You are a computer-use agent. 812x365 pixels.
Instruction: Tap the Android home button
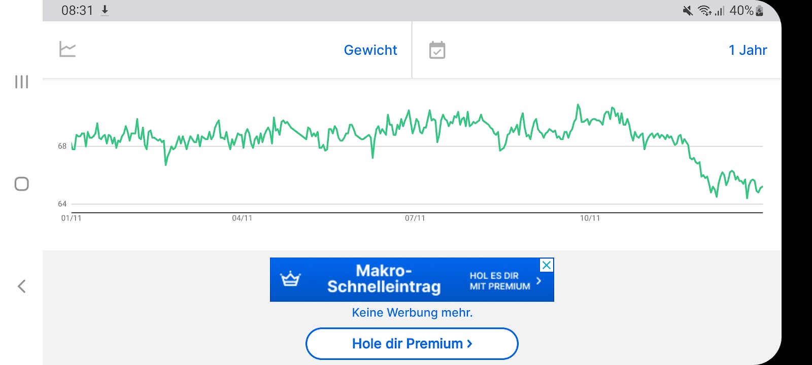(21, 184)
